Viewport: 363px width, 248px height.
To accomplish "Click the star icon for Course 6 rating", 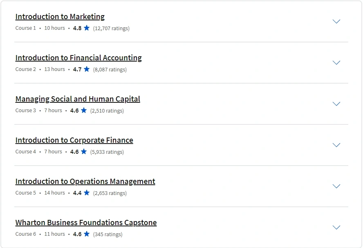I will tap(87, 234).
